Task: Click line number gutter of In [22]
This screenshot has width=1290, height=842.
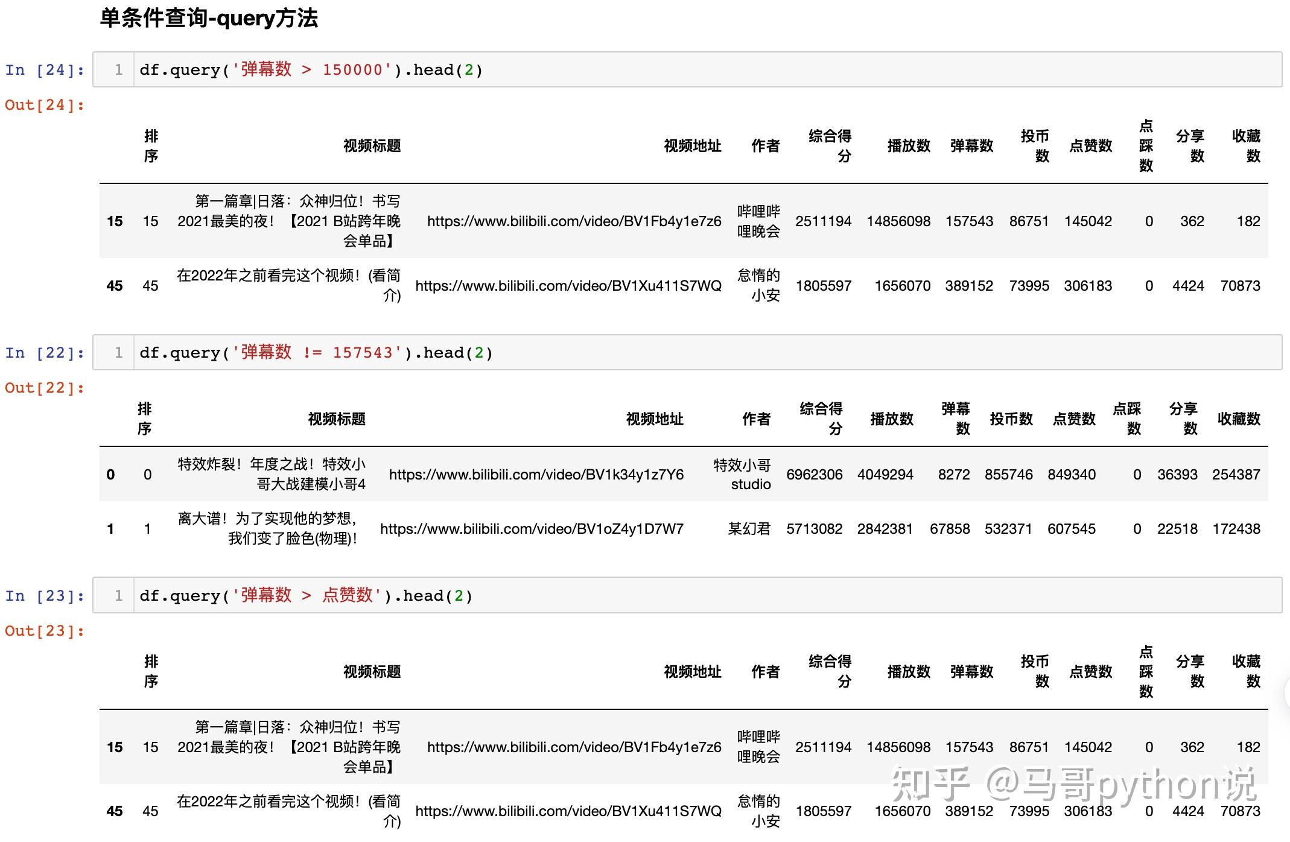Action: tap(118, 353)
